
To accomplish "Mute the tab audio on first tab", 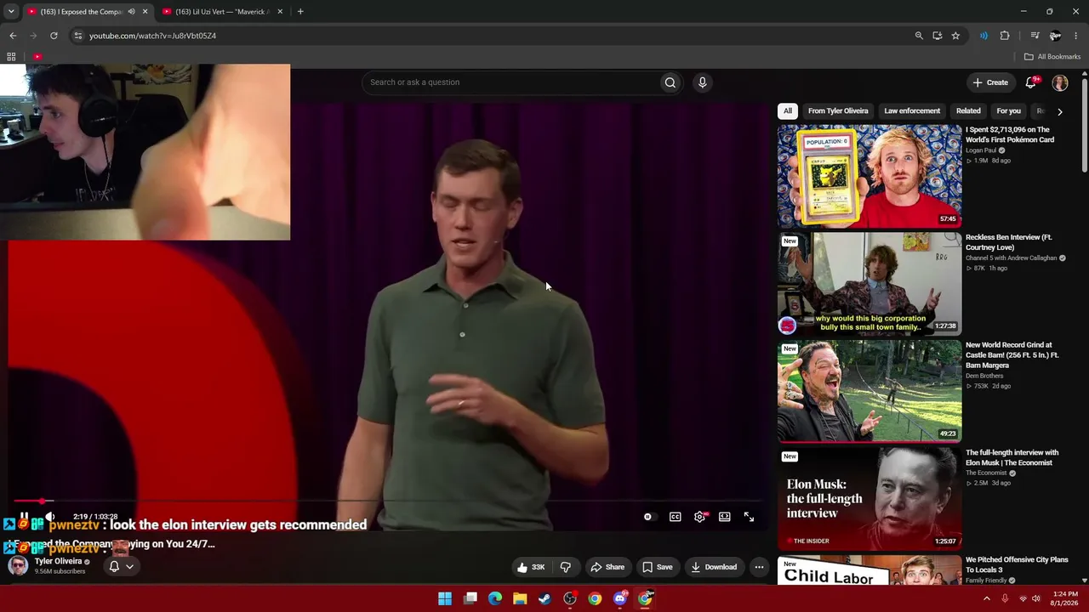I will 131,12.
